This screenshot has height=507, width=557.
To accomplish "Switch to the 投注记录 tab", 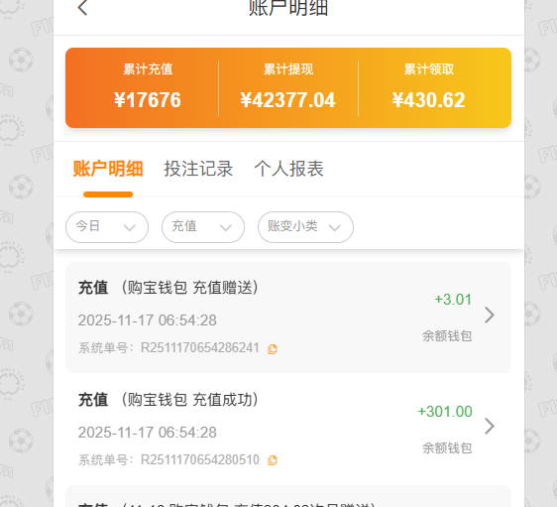I will click(x=198, y=169).
